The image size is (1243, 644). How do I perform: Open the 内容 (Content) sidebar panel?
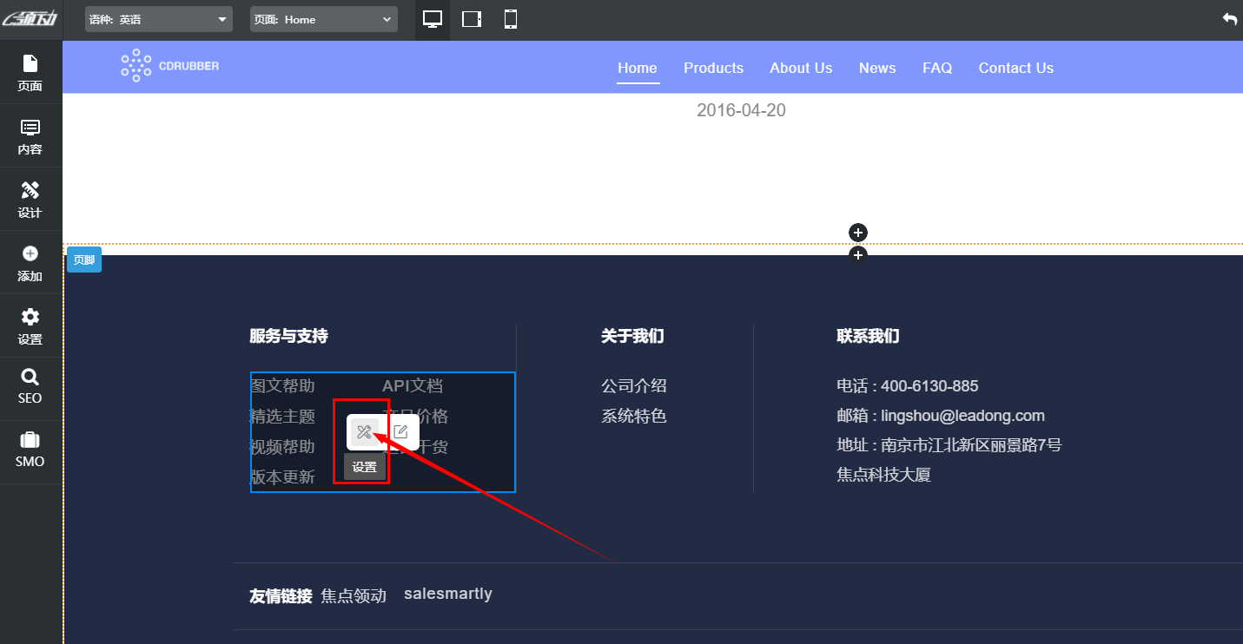pyautogui.click(x=30, y=136)
